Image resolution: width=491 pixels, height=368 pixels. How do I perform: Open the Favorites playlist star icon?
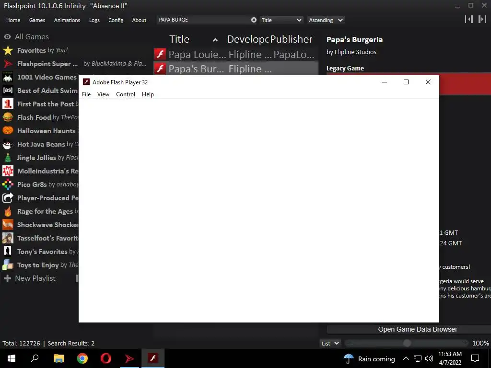tap(8, 50)
